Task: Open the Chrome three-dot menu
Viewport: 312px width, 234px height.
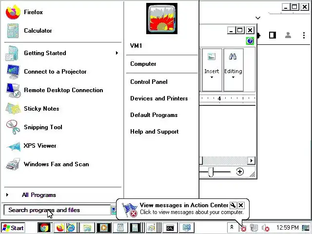Action: 304,36
